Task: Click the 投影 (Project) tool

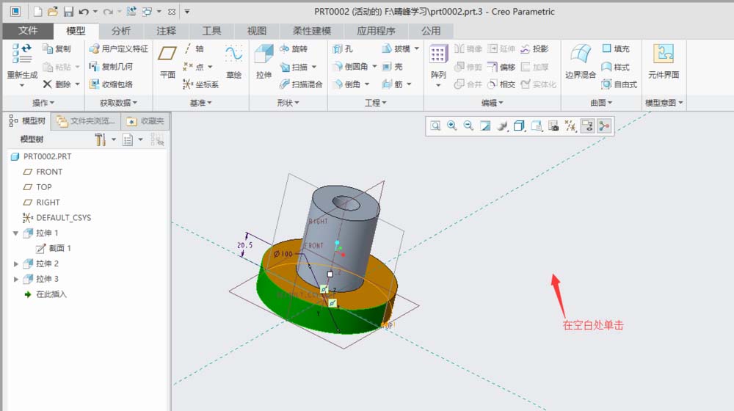Action: [534, 48]
